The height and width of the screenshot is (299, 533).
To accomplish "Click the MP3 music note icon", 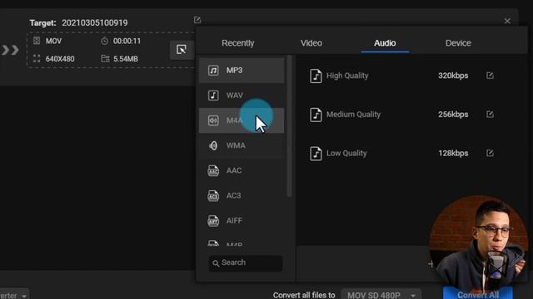I will point(213,70).
